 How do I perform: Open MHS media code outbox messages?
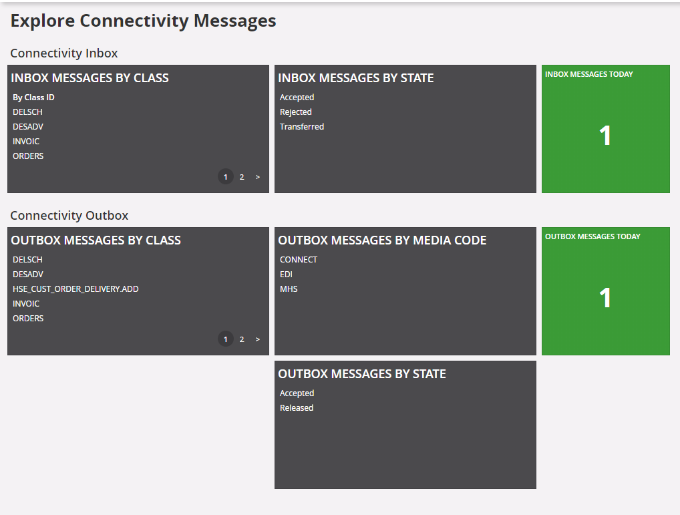click(289, 289)
